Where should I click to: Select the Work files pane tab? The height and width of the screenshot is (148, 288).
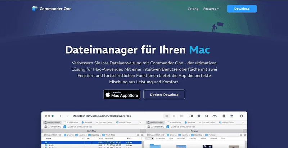(x=91, y=131)
